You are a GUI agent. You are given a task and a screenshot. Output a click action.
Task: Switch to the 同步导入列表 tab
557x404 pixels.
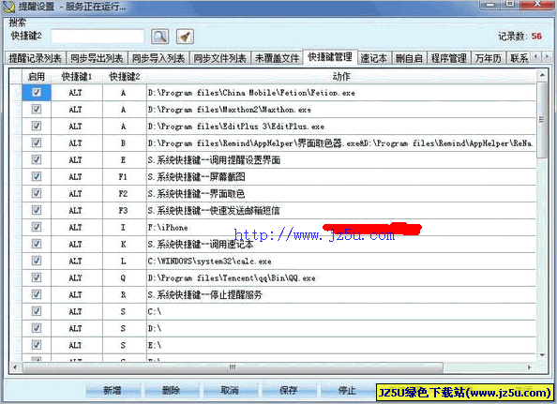point(158,58)
